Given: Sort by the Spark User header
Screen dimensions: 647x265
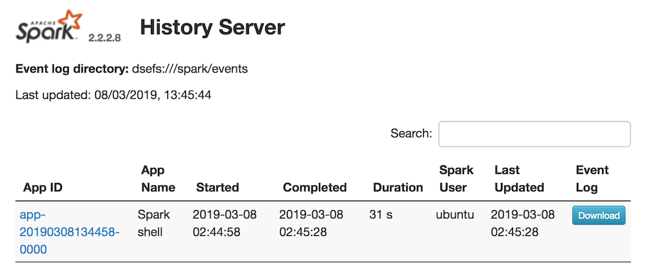Looking at the screenshot, I should coord(456,179).
